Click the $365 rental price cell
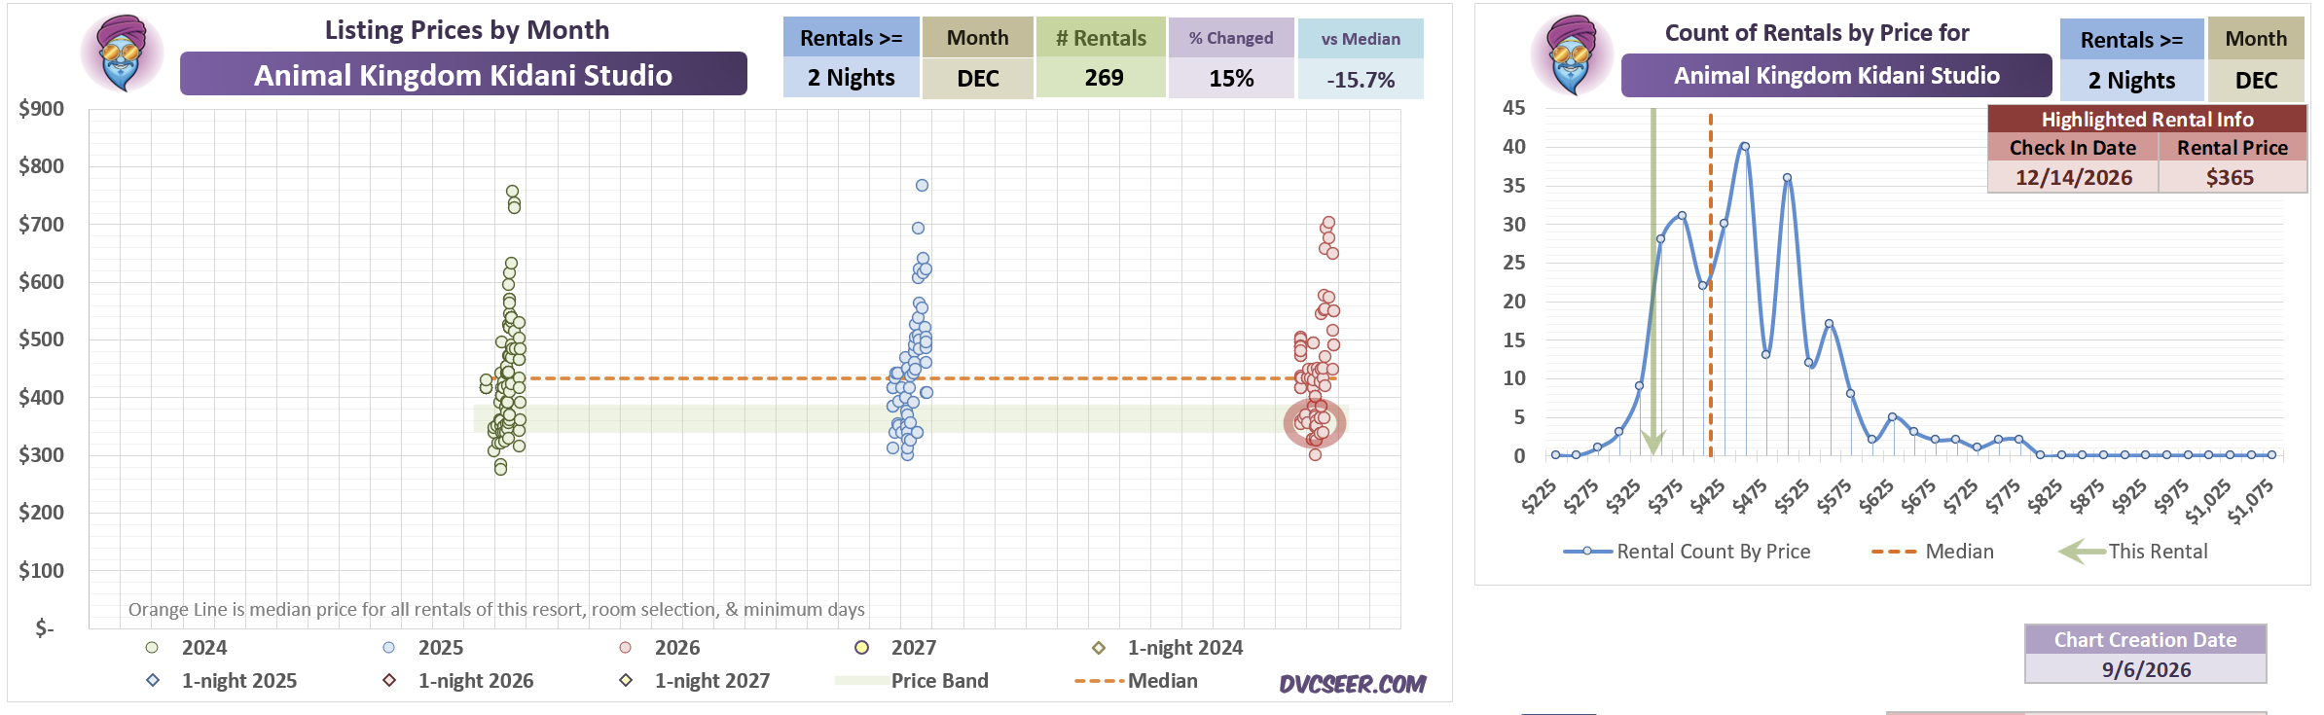The height and width of the screenshot is (715, 2324). (x=2231, y=178)
